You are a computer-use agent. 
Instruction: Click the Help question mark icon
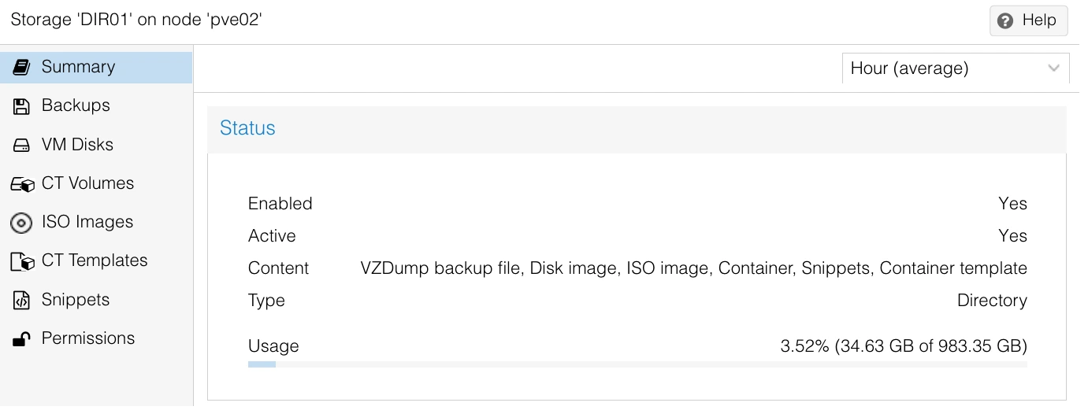[x=1005, y=21]
